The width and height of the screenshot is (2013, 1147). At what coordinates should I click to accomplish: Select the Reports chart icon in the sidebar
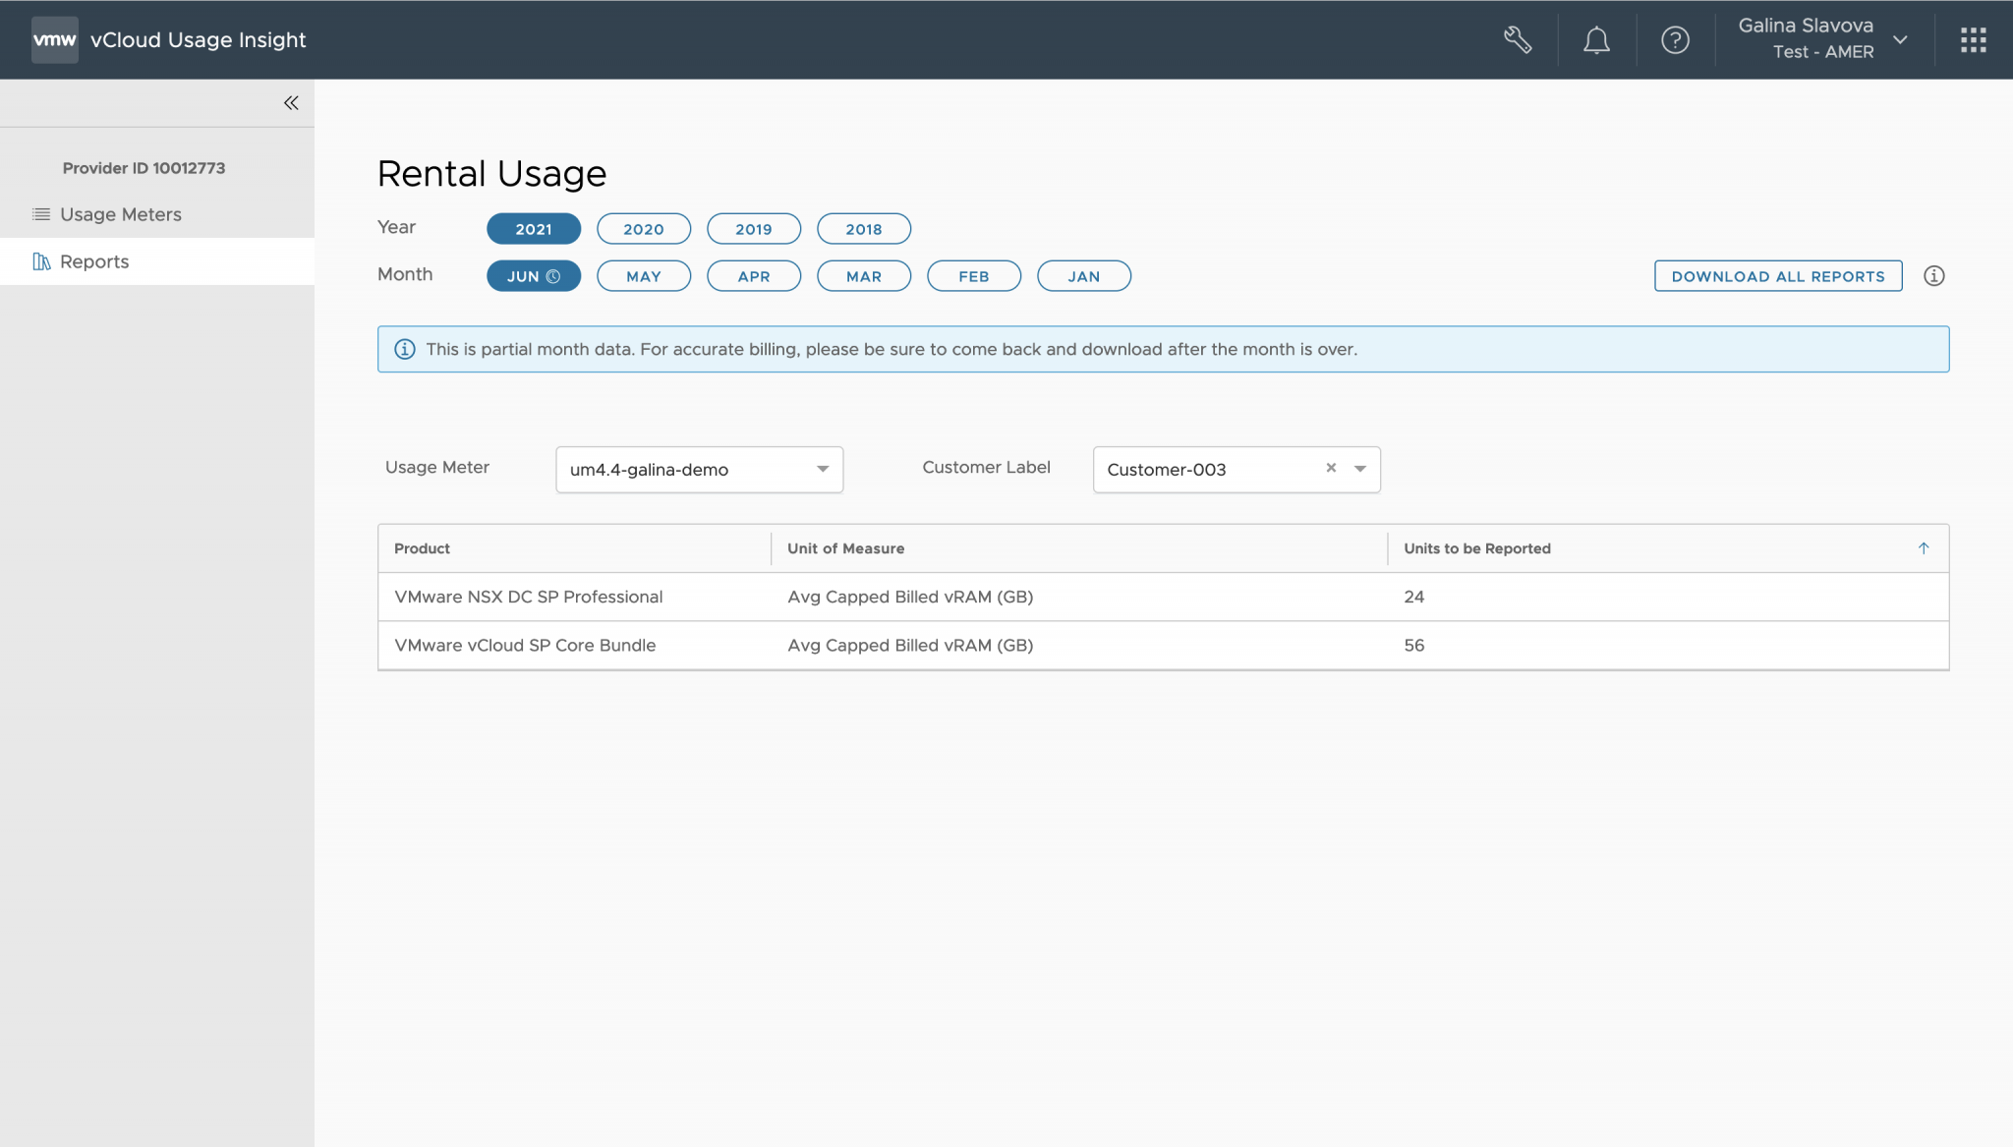pos(41,261)
